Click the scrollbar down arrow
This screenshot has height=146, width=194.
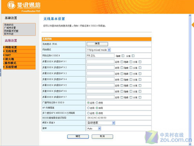pos(190,144)
